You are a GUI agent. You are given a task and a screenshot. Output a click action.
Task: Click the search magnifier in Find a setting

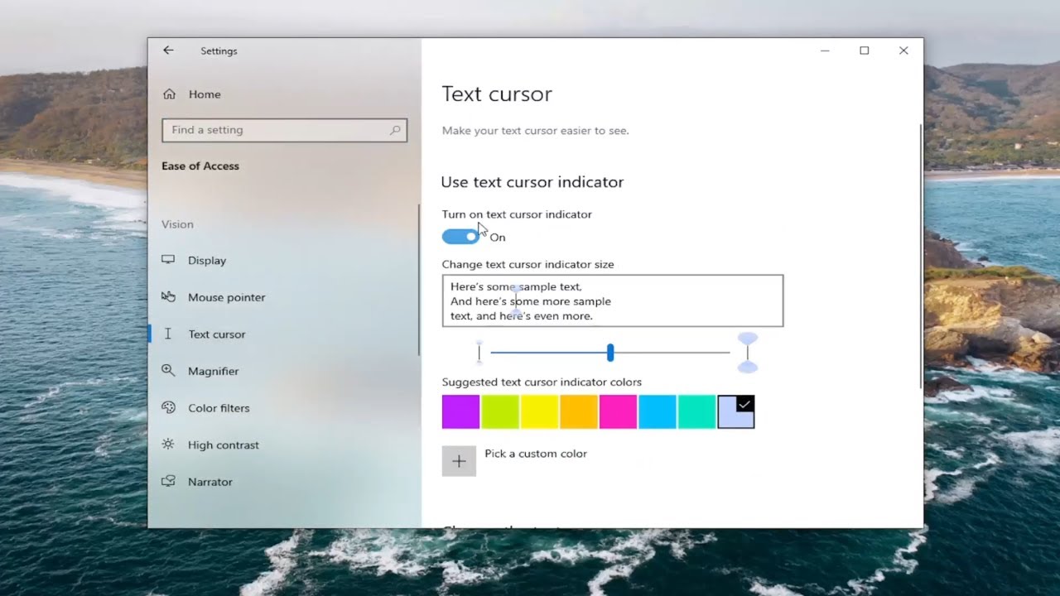(395, 130)
